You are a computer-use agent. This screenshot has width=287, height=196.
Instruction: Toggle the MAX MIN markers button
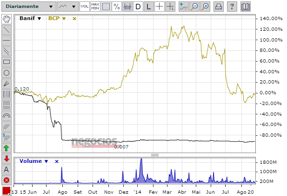click(95, 7)
